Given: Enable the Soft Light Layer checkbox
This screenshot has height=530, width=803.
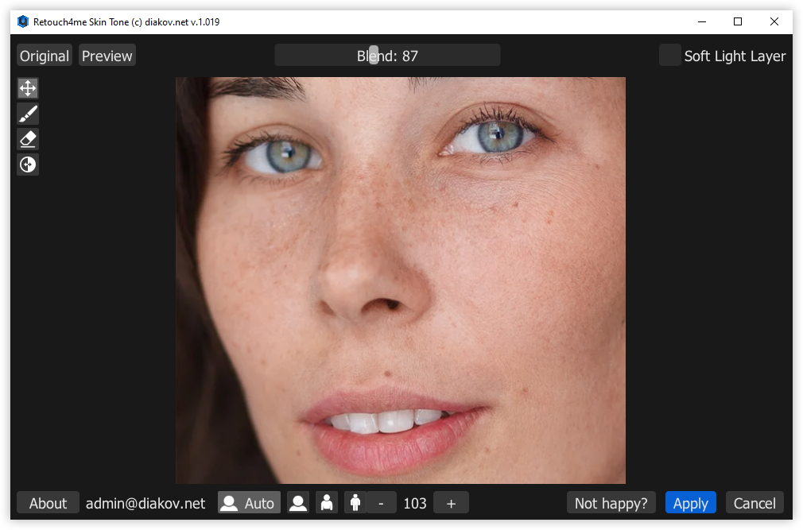Looking at the screenshot, I should (670, 56).
